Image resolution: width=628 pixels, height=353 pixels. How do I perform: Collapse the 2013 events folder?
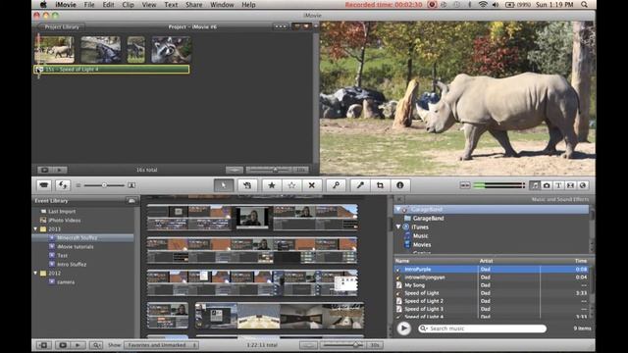35,229
